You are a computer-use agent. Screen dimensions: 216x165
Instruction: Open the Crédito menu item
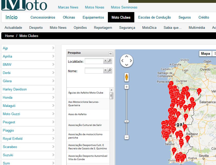[204, 17]
